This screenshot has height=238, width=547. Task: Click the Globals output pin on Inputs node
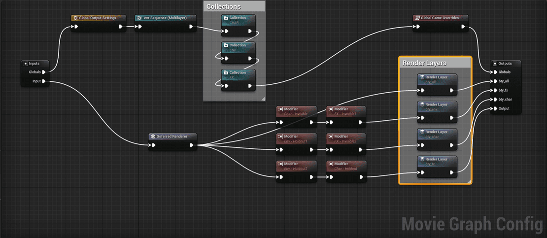tap(44, 72)
